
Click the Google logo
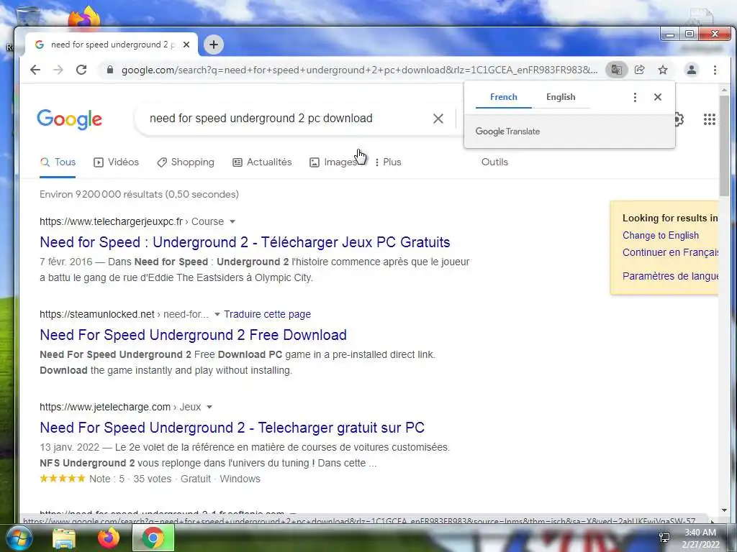[x=69, y=119]
